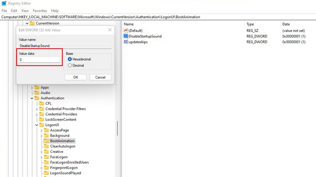Click the '(value not set)' data cell
Screen dimensions: 316x177
[x=293, y=30]
